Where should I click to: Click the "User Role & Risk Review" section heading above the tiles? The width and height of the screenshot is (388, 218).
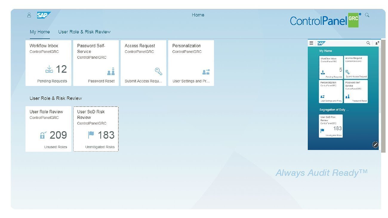[56, 98]
